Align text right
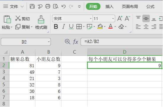This screenshot has height=107, width=163. 154,27
